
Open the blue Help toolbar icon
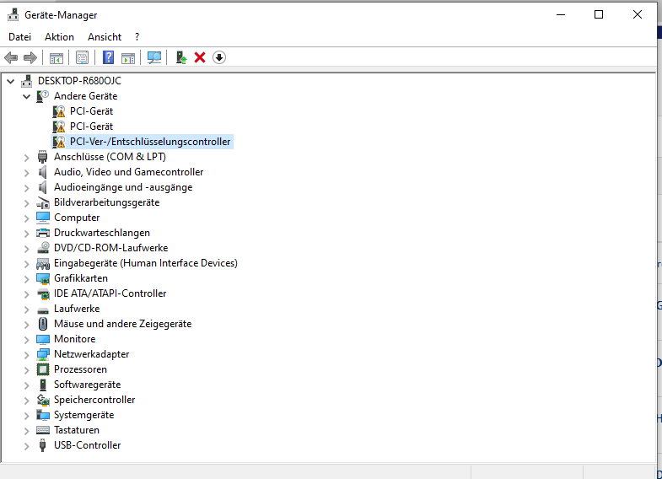(x=109, y=57)
